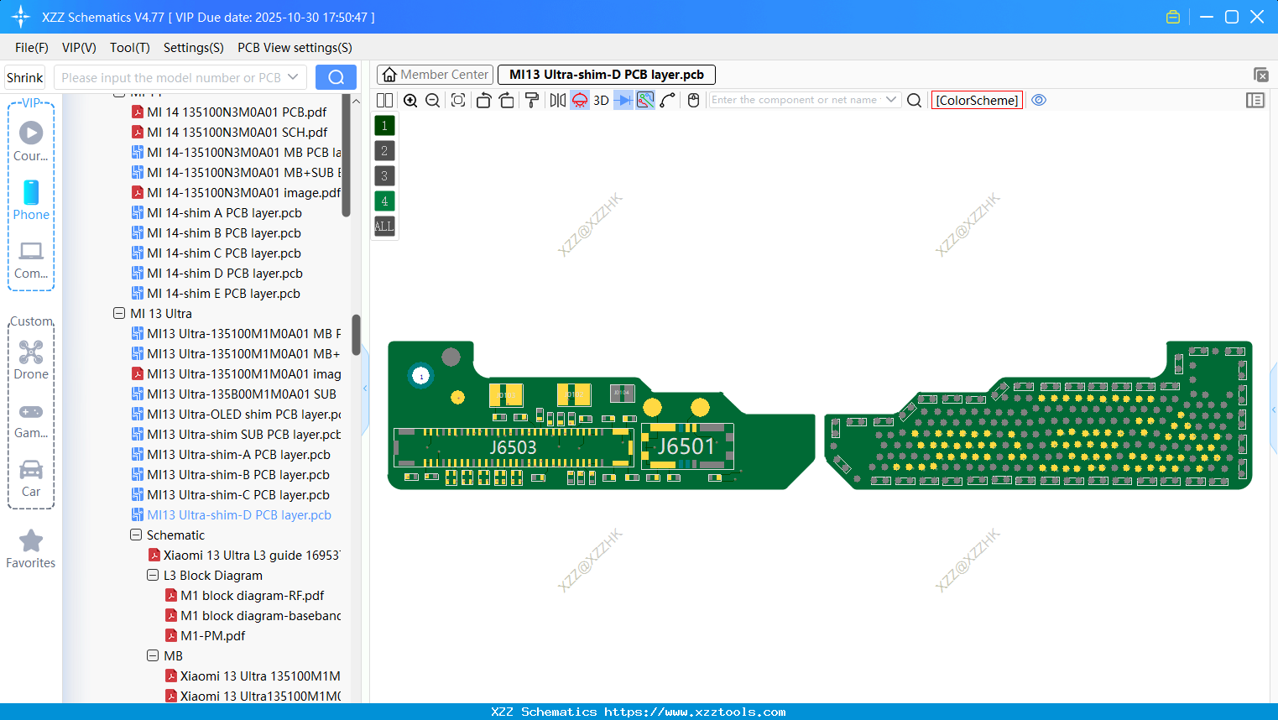Switch to 3D view mode
Screen dimensions: 1278x720
click(x=599, y=100)
